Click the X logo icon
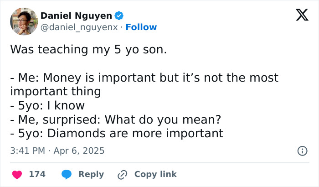The image size is (319, 187). coord(299,16)
